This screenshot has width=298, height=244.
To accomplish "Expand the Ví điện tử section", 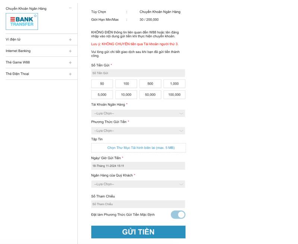I will coord(70,40).
